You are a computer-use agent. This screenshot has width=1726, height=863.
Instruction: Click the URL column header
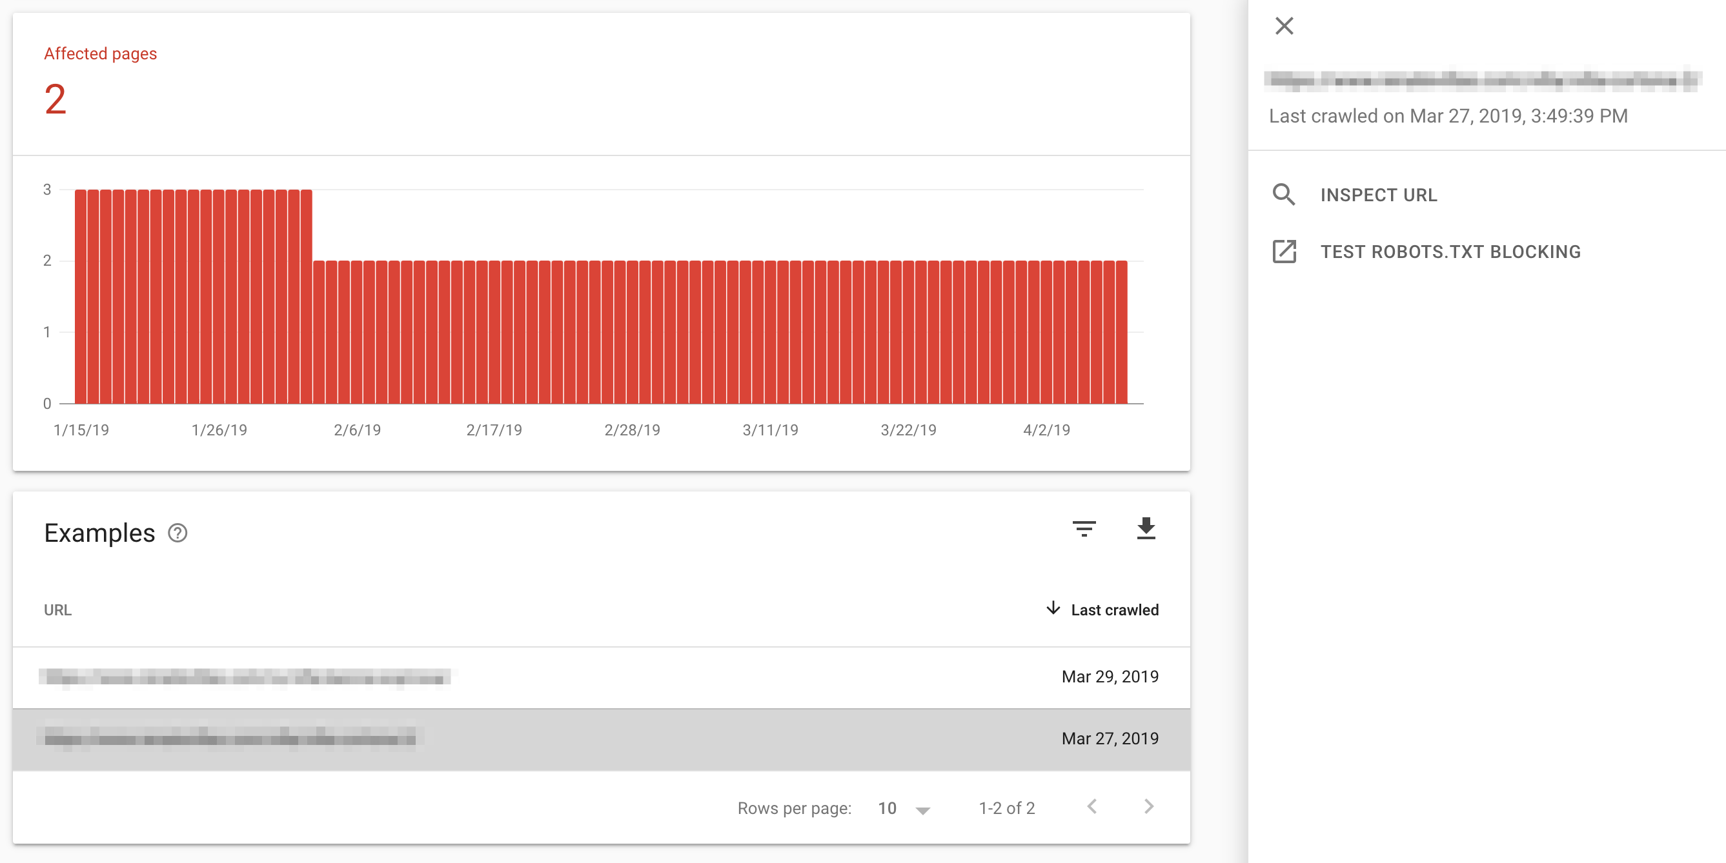pos(57,610)
